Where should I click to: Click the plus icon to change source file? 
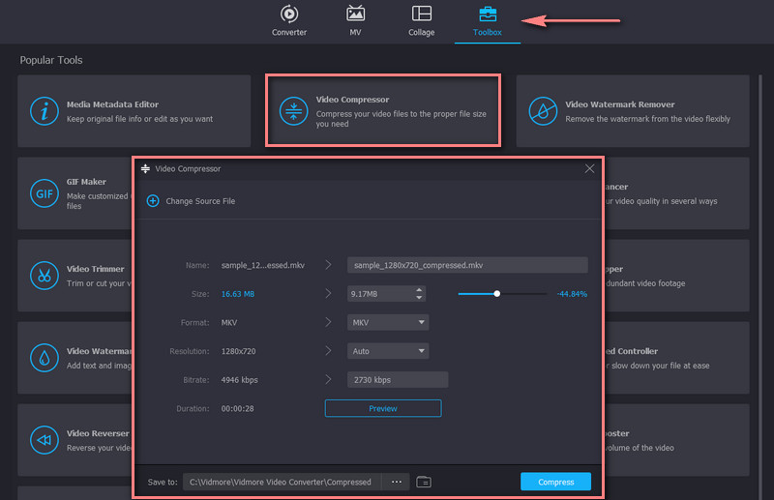click(152, 201)
